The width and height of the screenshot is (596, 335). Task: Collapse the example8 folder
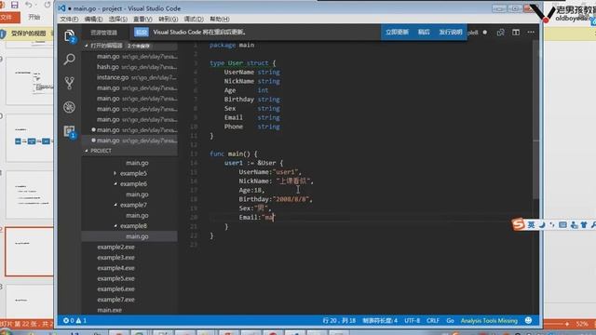(129, 226)
